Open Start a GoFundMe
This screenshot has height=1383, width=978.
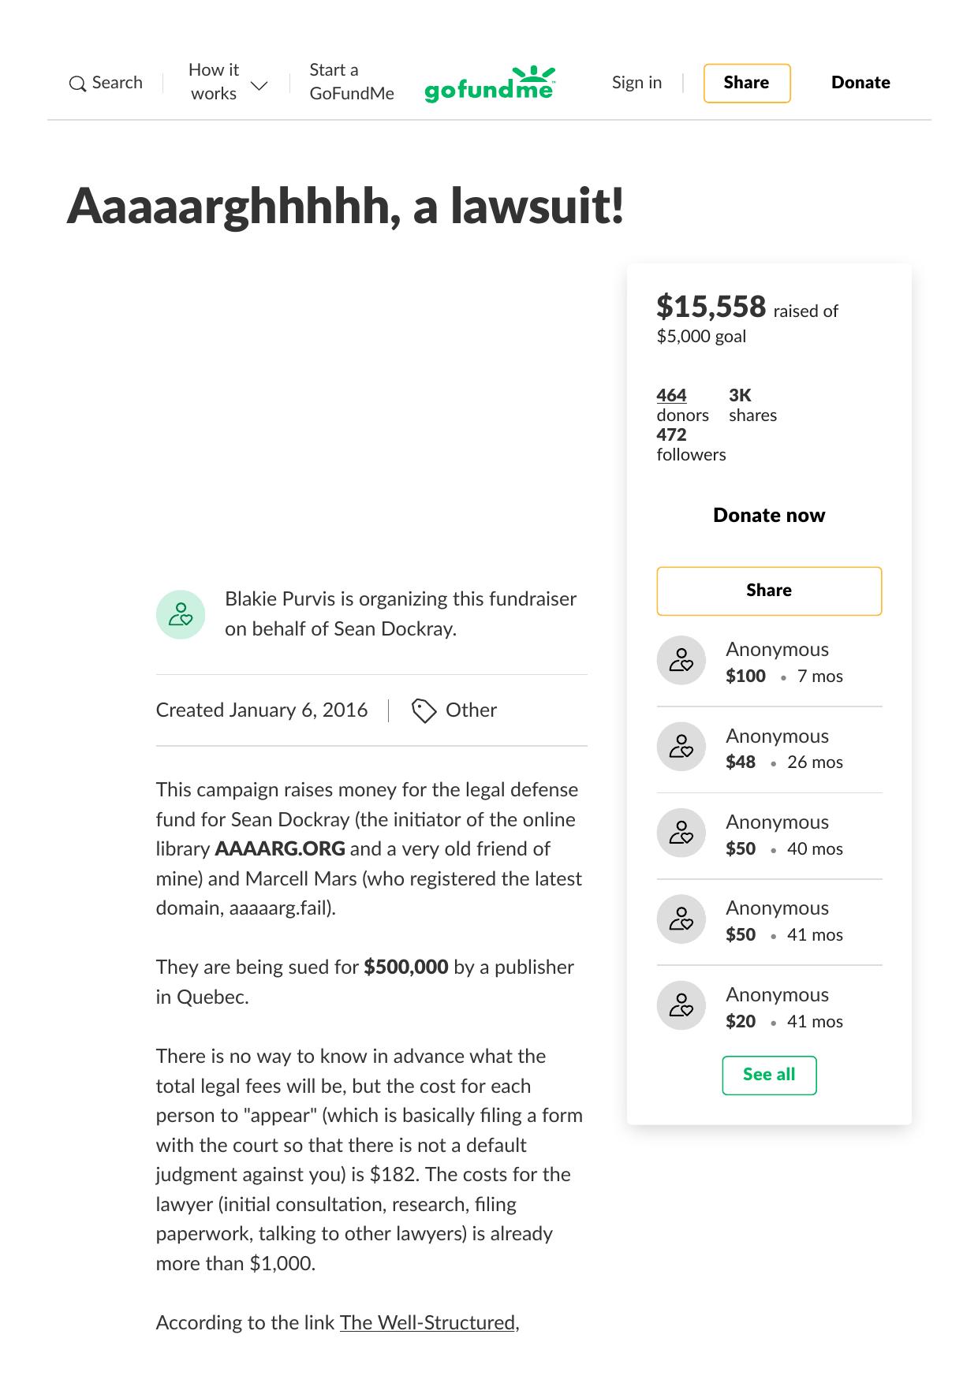(351, 82)
